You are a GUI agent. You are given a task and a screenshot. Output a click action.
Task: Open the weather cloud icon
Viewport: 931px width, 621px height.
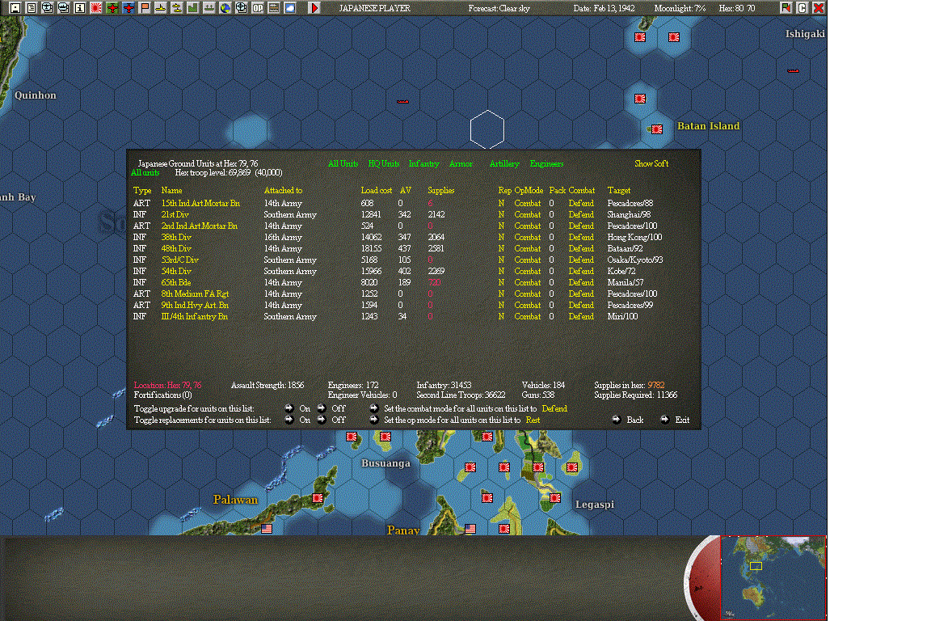(290, 8)
